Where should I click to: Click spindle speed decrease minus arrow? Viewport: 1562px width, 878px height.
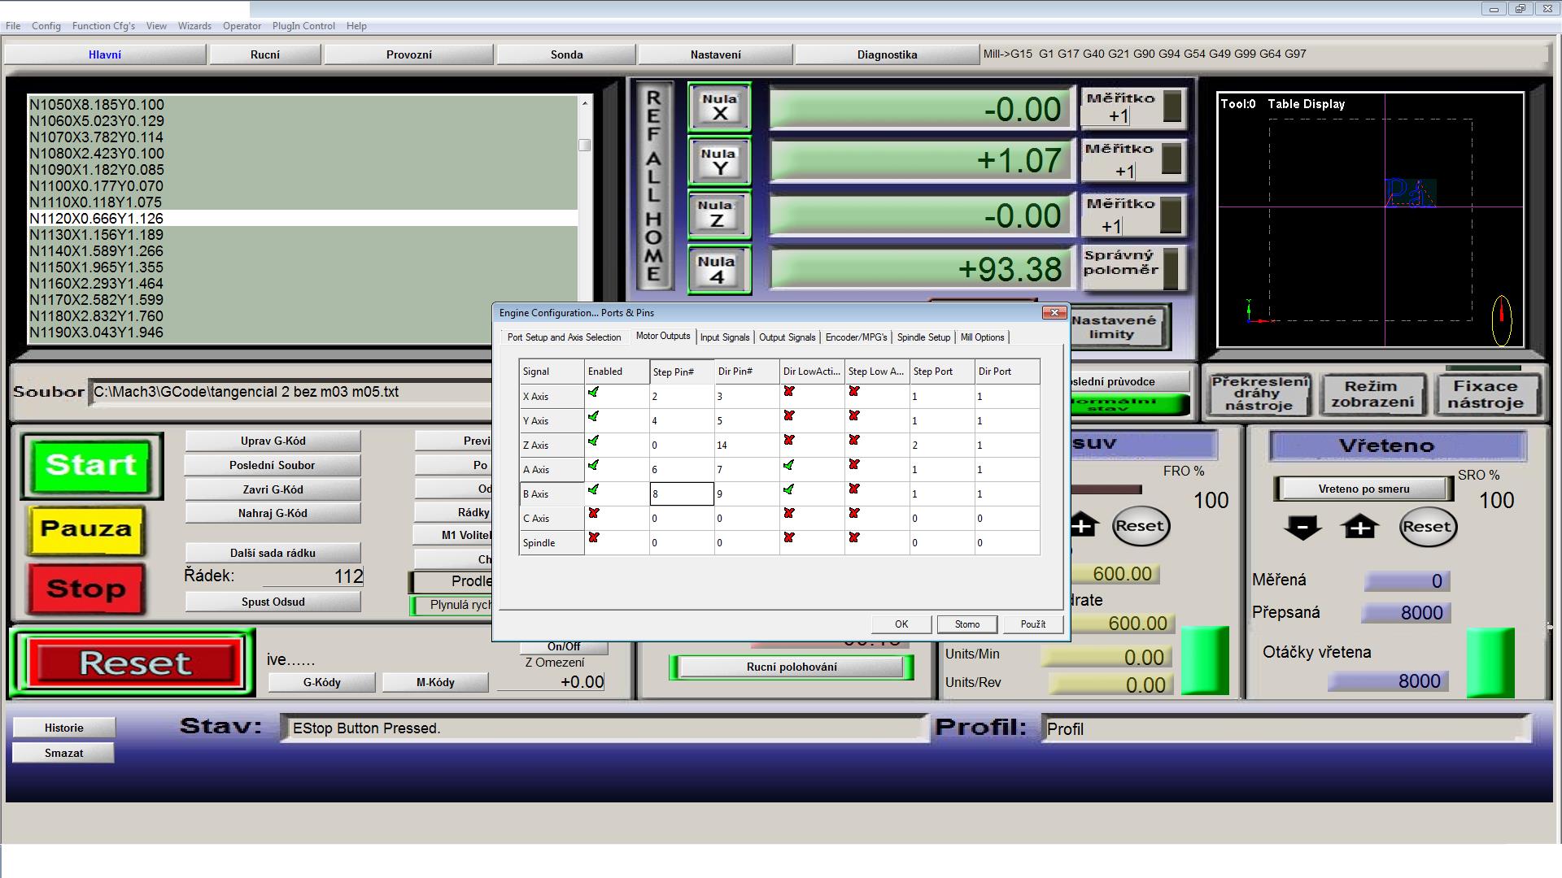pyautogui.click(x=1302, y=527)
